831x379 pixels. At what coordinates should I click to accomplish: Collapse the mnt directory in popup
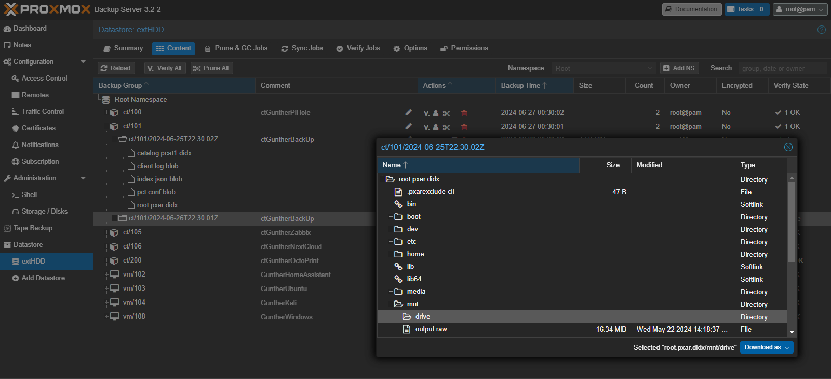click(x=391, y=304)
